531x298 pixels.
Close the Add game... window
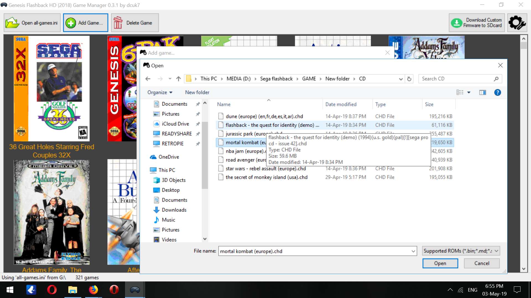(387, 53)
